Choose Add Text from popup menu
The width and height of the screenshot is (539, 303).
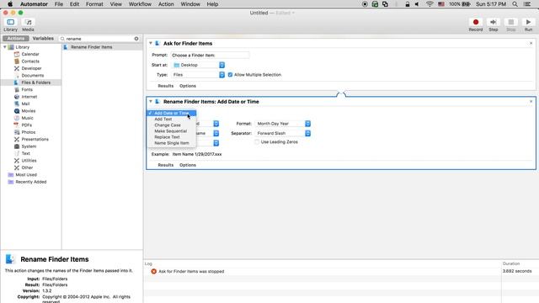pyautogui.click(x=163, y=120)
